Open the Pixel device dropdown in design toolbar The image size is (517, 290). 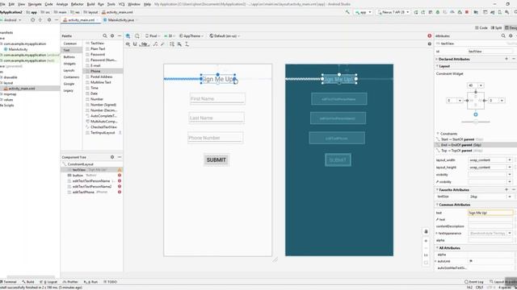click(153, 35)
